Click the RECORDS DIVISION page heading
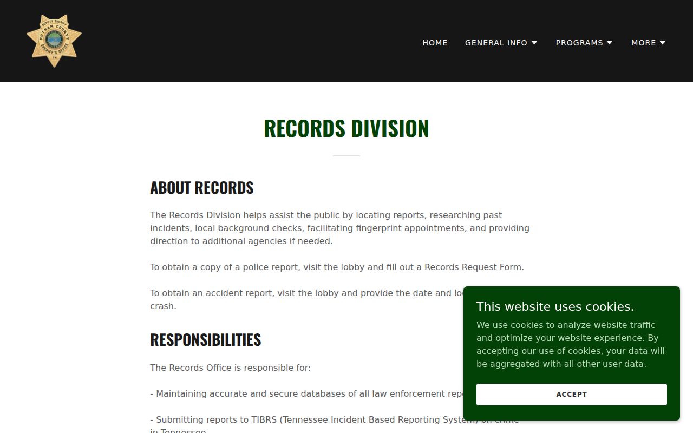The image size is (693, 433). point(346,128)
